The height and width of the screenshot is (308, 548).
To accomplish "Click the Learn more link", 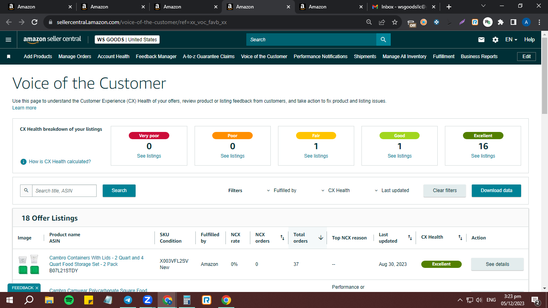I will tap(24, 108).
